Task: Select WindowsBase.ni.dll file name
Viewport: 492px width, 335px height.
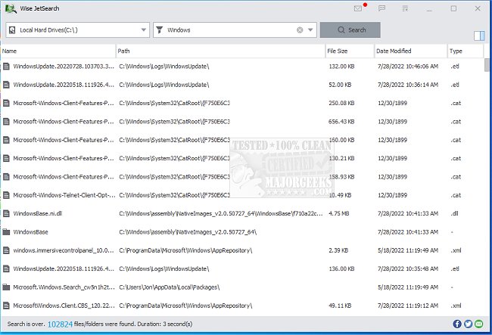Action: [38, 214]
